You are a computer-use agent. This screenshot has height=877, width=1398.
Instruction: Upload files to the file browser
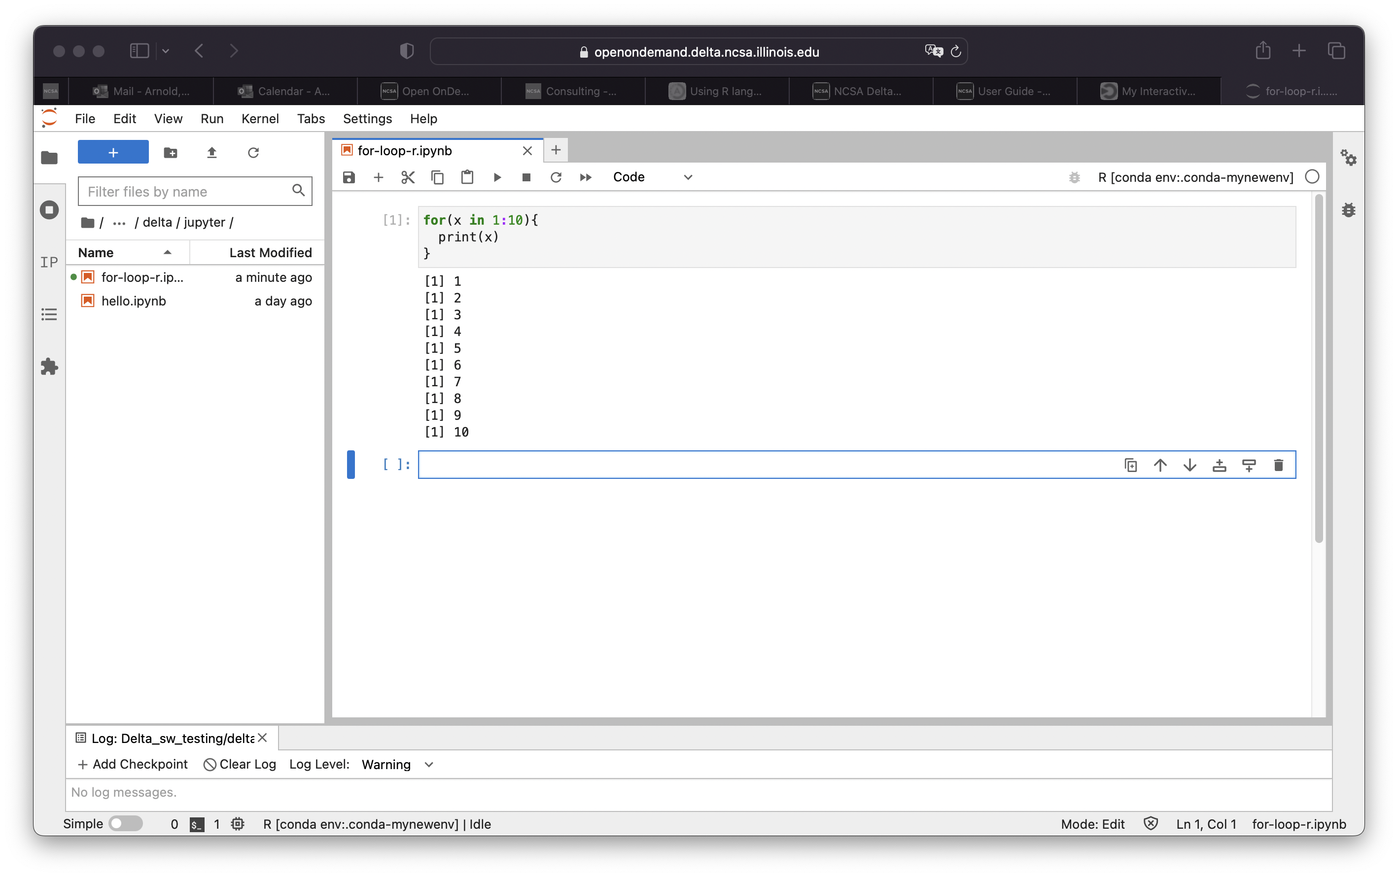(212, 152)
